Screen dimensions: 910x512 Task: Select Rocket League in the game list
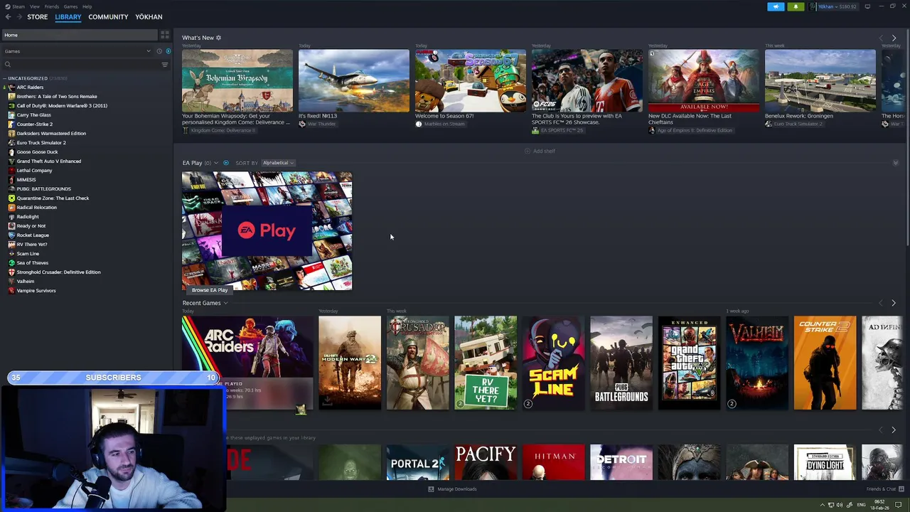point(33,235)
